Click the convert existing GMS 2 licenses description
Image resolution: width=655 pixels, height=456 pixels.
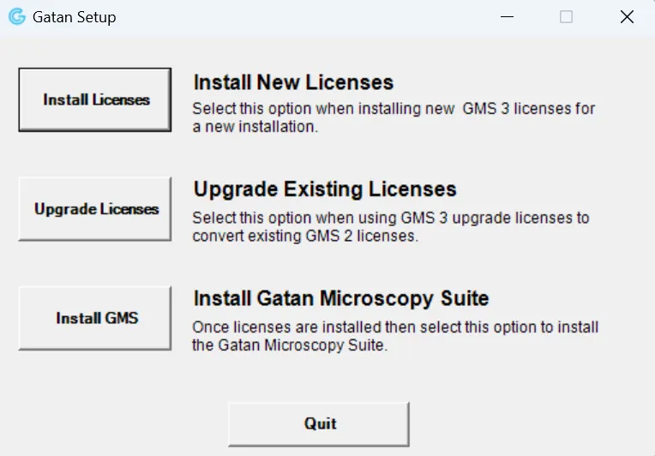[x=390, y=226]
